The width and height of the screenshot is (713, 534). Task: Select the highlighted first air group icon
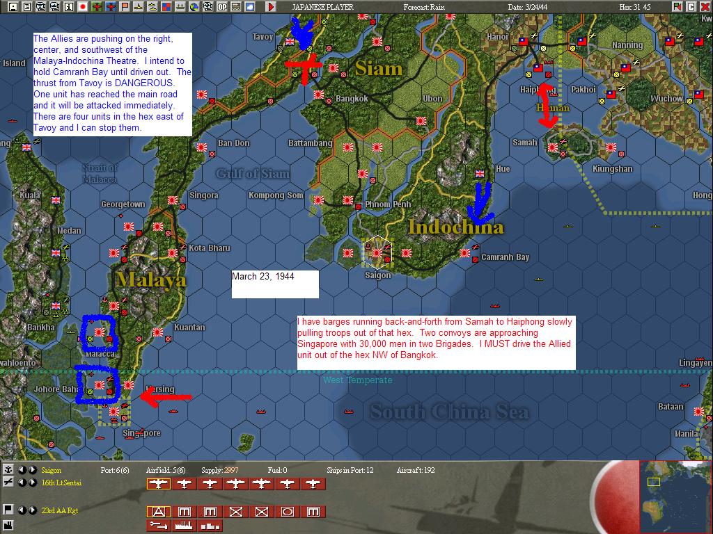(158, 484)
